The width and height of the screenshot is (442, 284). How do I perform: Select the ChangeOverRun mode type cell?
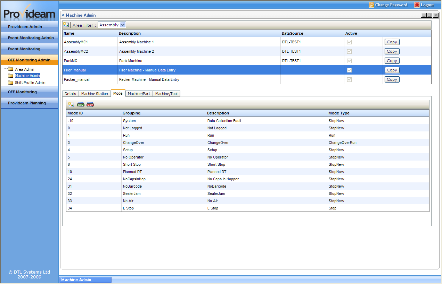(x=343, y=143)
